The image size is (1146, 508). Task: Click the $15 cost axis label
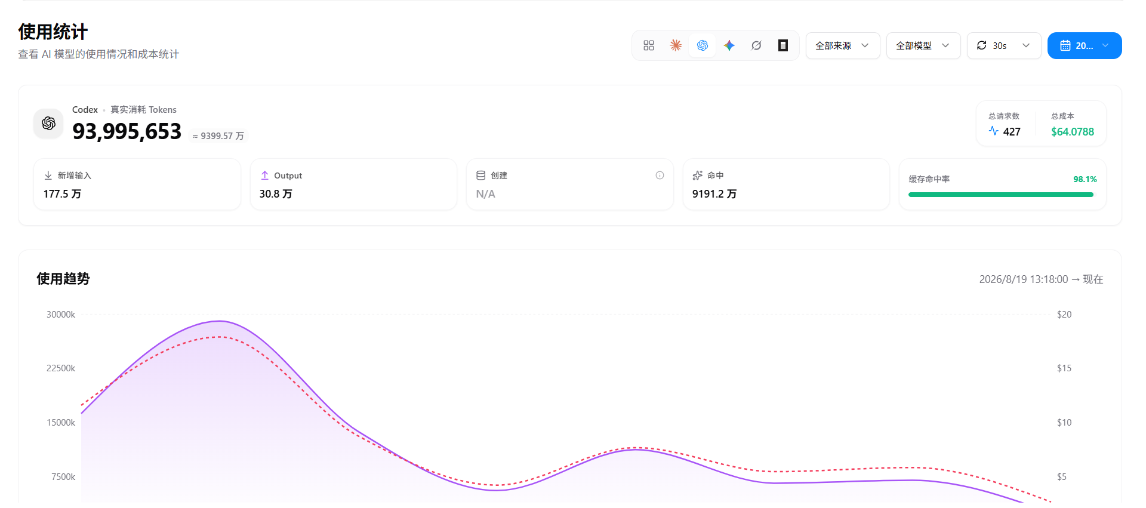click(1064, 368)
